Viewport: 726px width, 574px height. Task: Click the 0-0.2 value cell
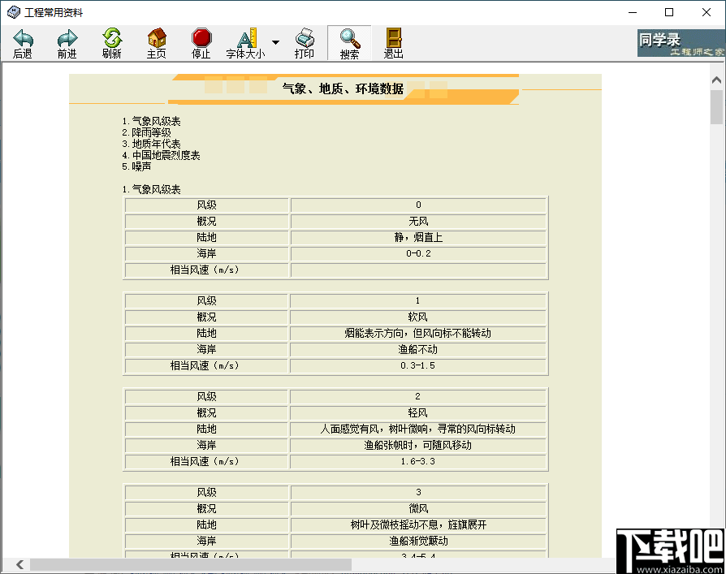(418, 253)
